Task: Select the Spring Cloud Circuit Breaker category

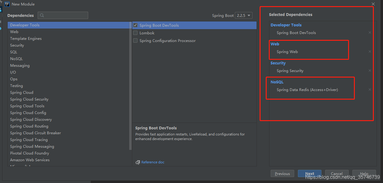Action: 68,133
